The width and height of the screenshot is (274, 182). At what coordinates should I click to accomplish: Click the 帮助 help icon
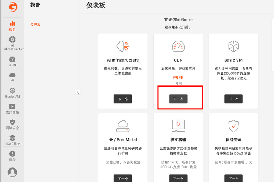[12, 156]
